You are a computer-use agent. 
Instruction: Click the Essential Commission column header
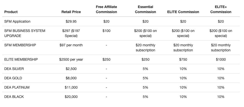pyautogui.click(x=145, y=10)
